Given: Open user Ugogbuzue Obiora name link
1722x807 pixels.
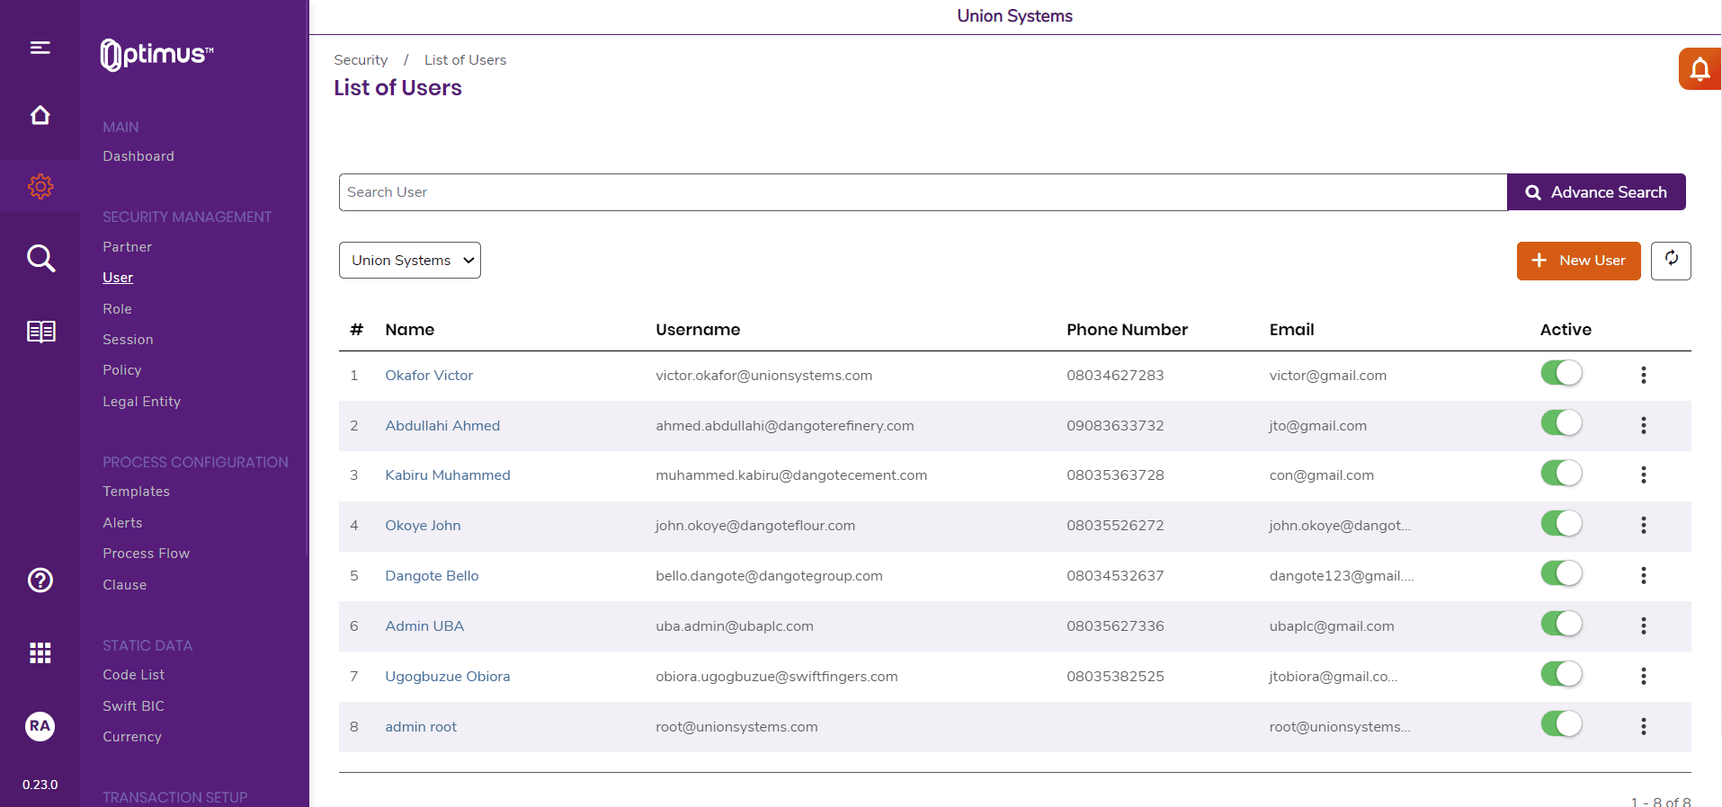Looking at the screenshot, I should [448, 677].
